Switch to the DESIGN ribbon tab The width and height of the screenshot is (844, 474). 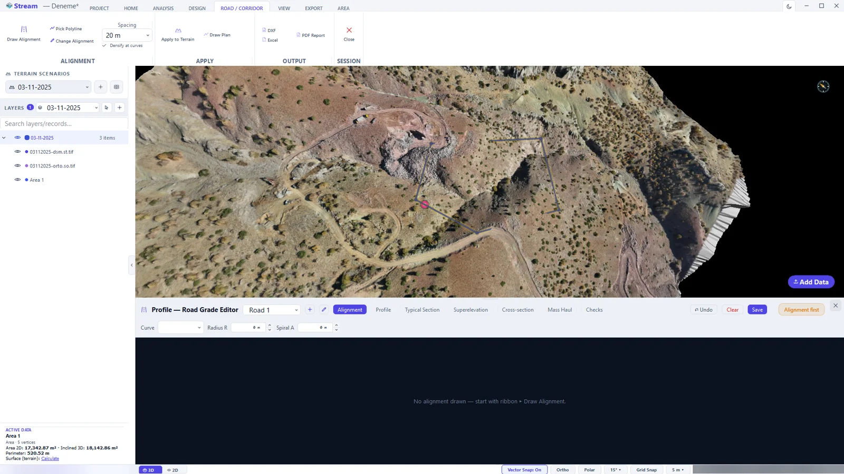[197, 8]
